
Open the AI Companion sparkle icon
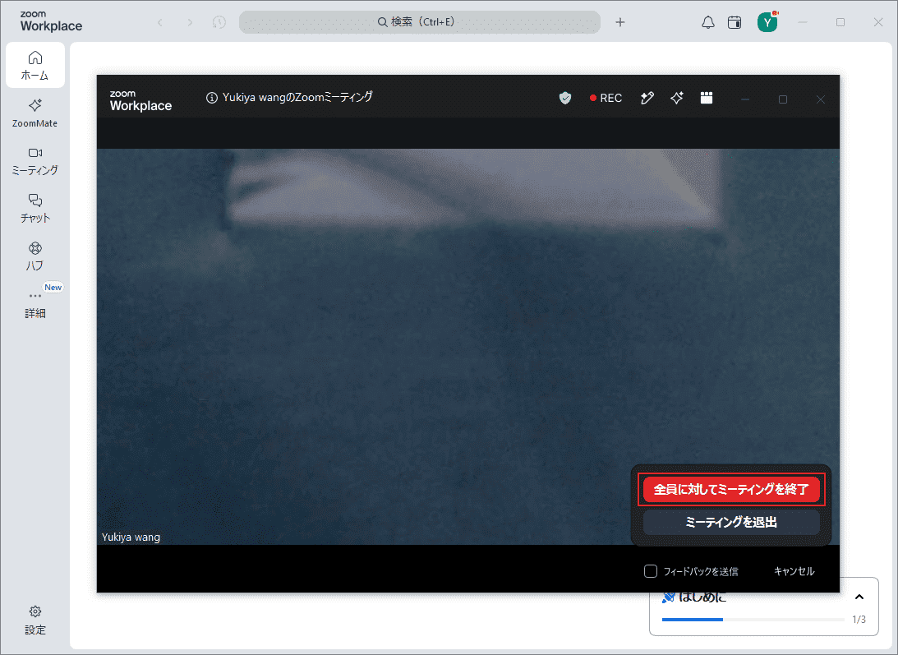click(x=677, y=98)
